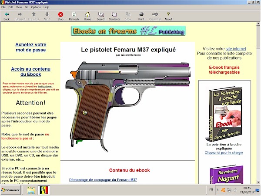Click the page scrollbar up arrow
The image size is (261, 196).
click(258, 24)
